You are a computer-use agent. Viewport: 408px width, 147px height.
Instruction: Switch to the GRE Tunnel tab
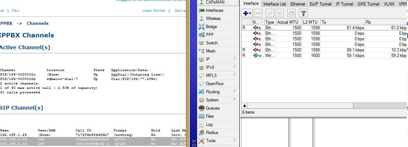coord(368,4)
